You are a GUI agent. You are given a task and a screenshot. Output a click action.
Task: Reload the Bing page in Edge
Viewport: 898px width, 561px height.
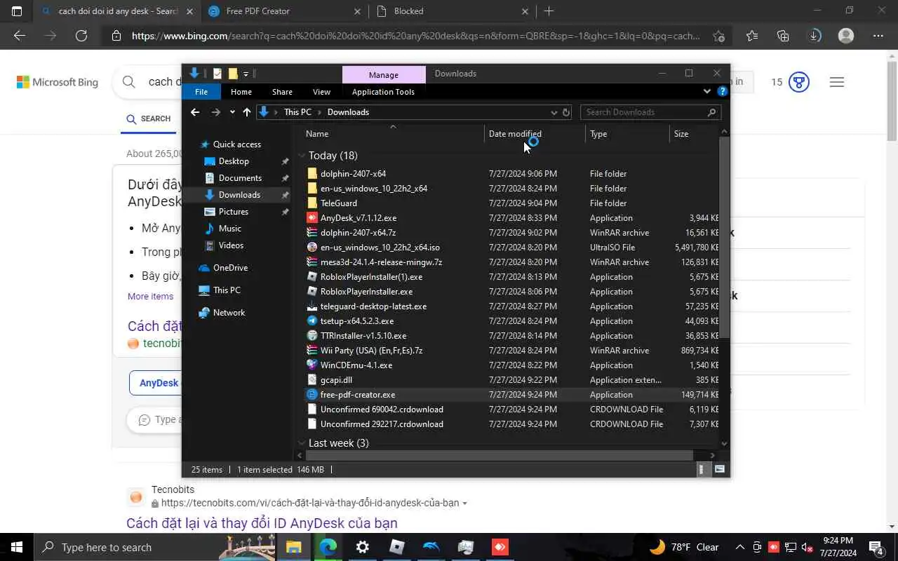81,36
